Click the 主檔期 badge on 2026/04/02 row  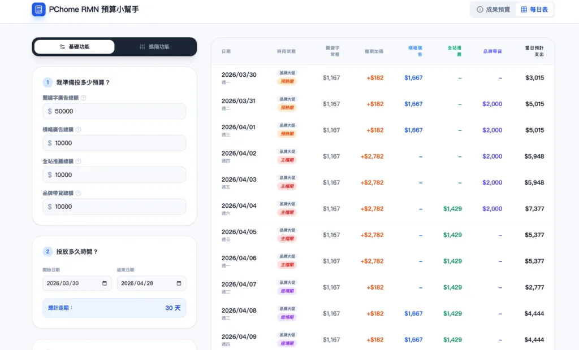(287, 160)
